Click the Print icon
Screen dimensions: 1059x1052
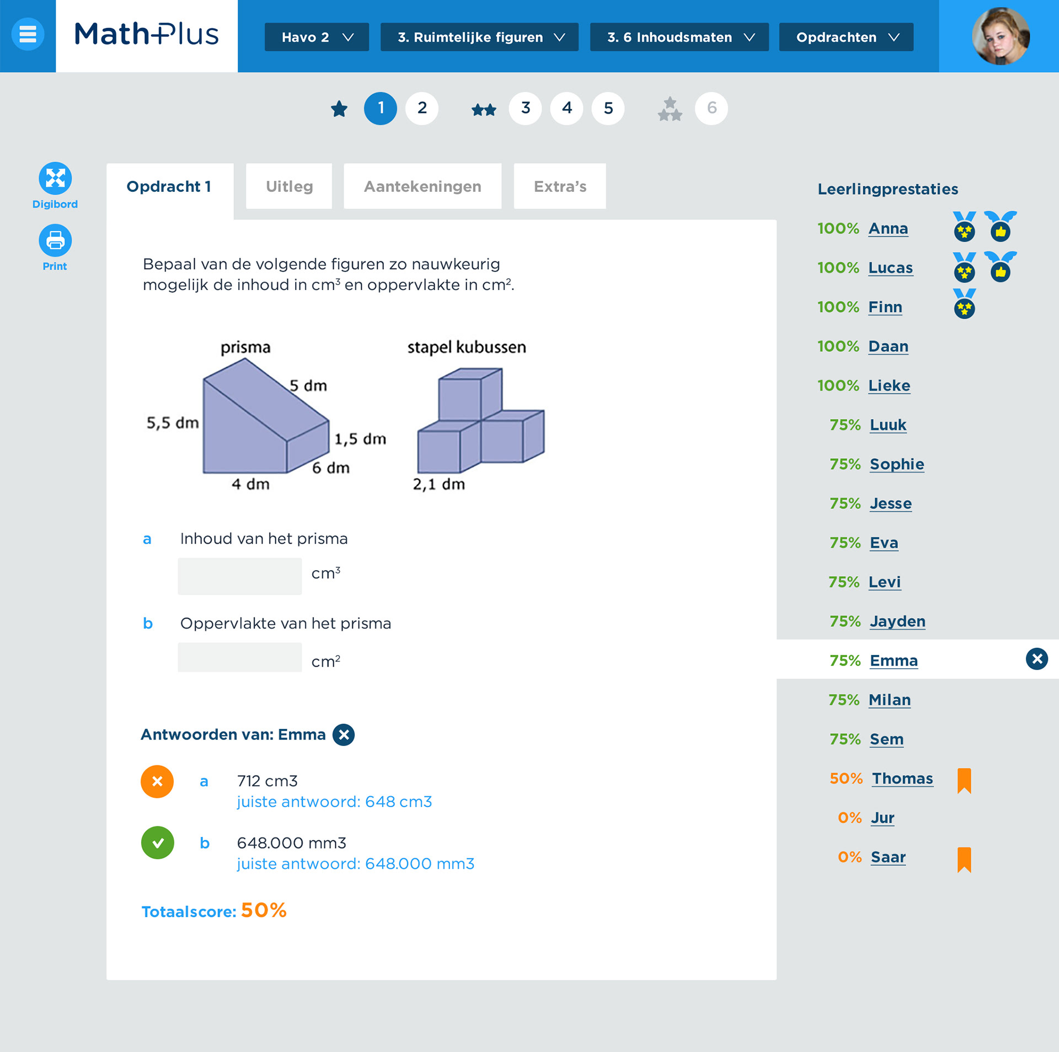point(55,240)
